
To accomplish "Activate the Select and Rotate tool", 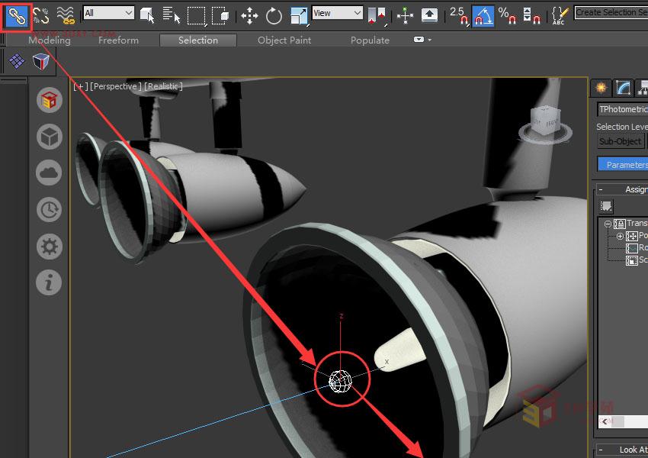I will [x=273, y=13].
